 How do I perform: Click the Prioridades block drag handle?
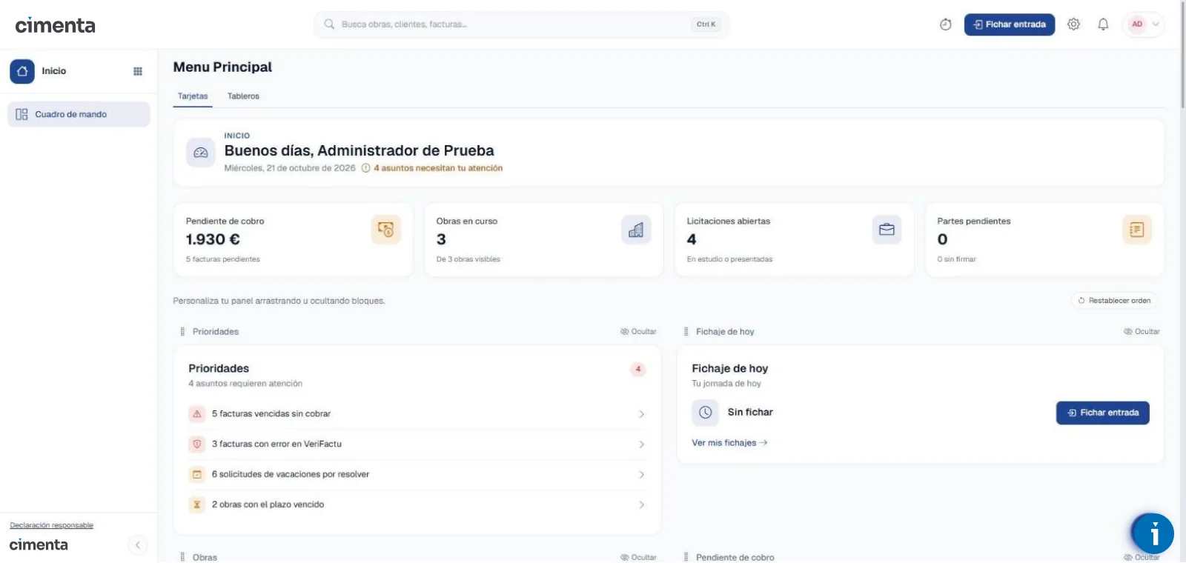pyautogui.click(x=182, y=332)
